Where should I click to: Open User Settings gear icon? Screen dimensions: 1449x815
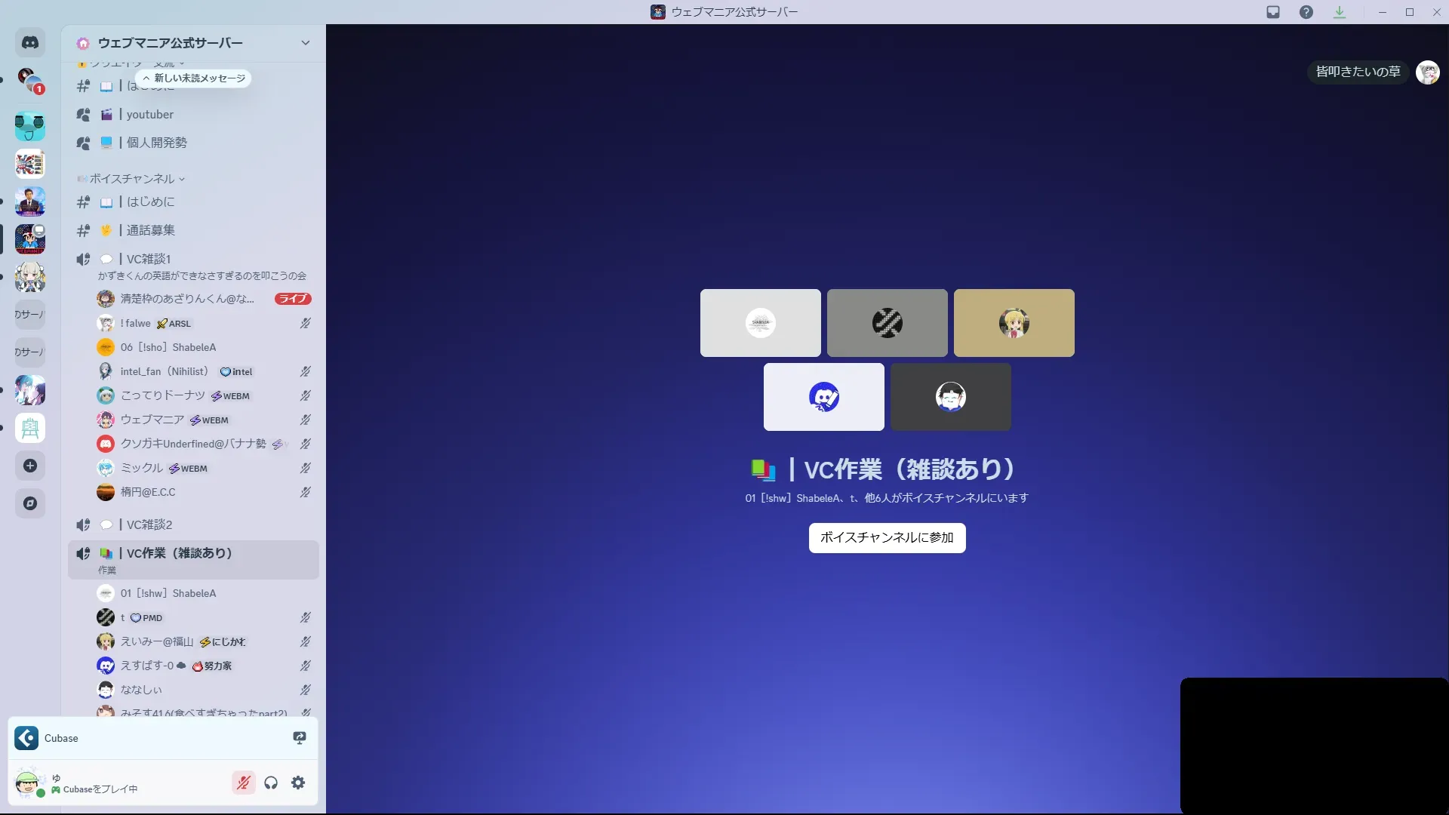click(298, 783)
